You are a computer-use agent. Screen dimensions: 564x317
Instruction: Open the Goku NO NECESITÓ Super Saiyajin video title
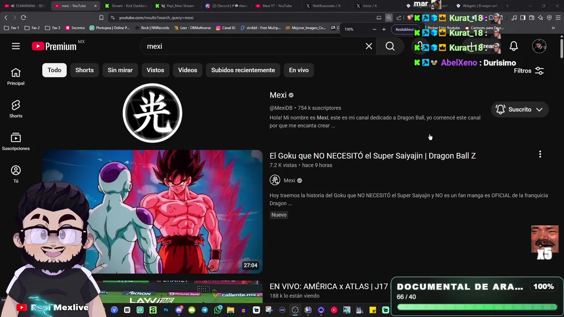coord(373,156)
